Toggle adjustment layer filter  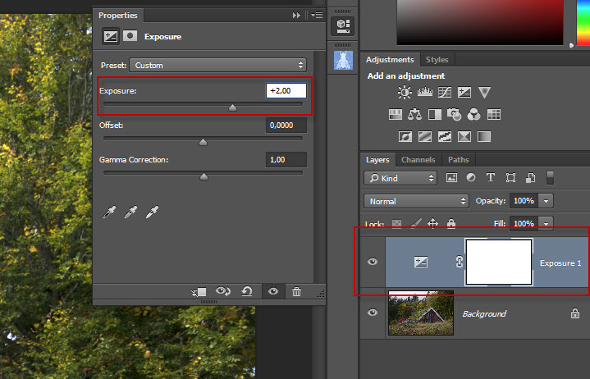[471, 177]
